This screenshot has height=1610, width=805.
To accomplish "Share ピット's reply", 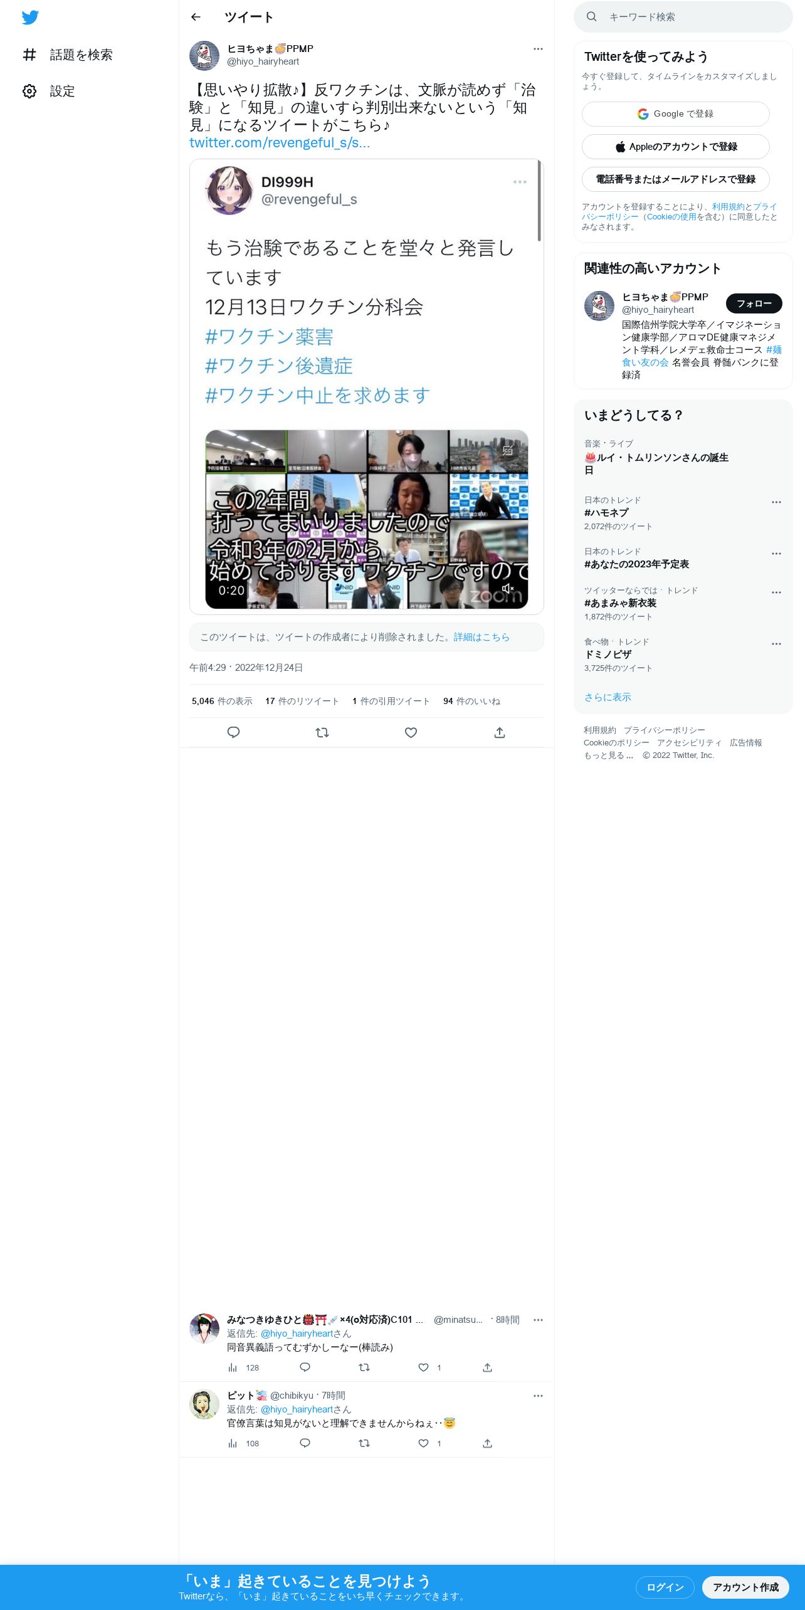I will 487,1443.
